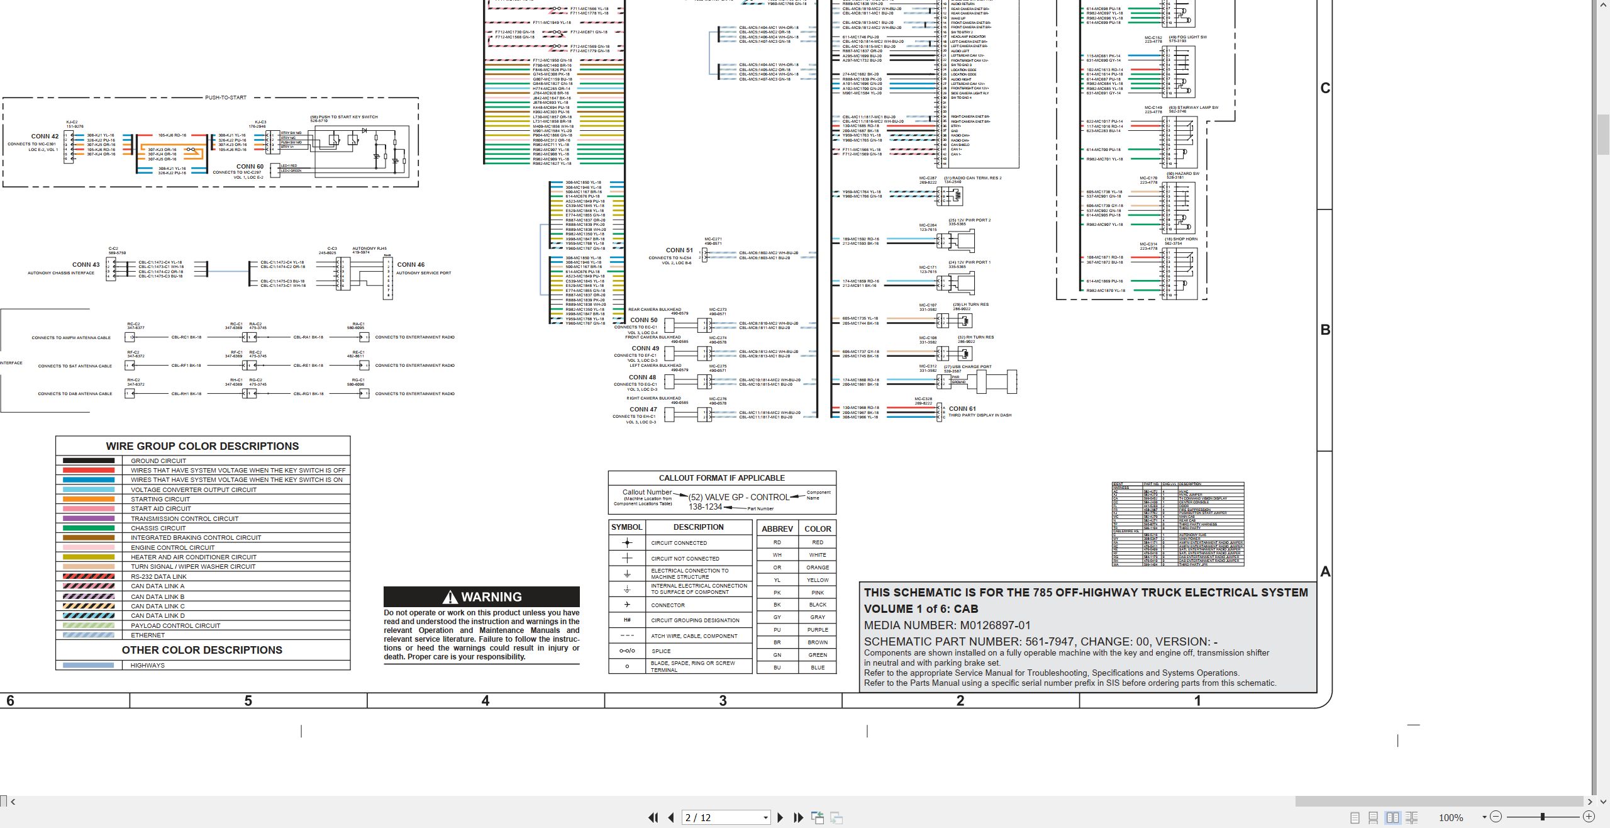The height and width of the screenshot is (828, 1610).
Task: Go to the first page
Action: [x=653, y=817]
